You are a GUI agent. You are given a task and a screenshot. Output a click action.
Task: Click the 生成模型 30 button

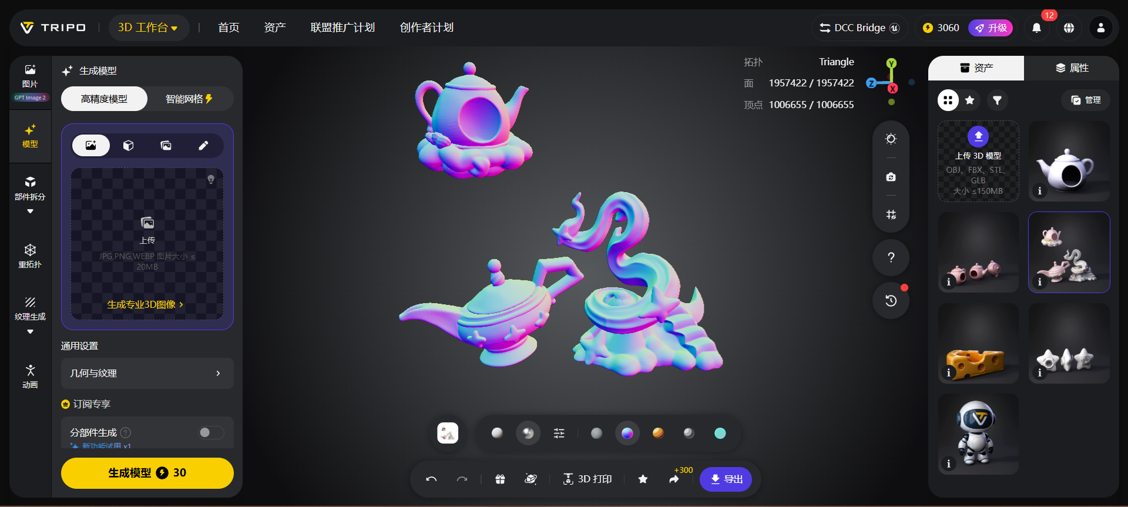(147, 473)
